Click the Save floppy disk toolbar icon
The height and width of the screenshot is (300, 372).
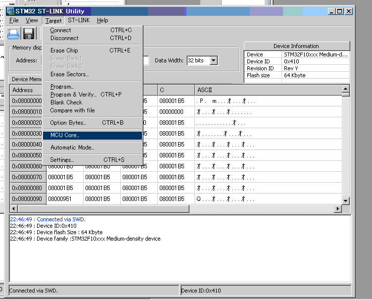click(29, 34)
